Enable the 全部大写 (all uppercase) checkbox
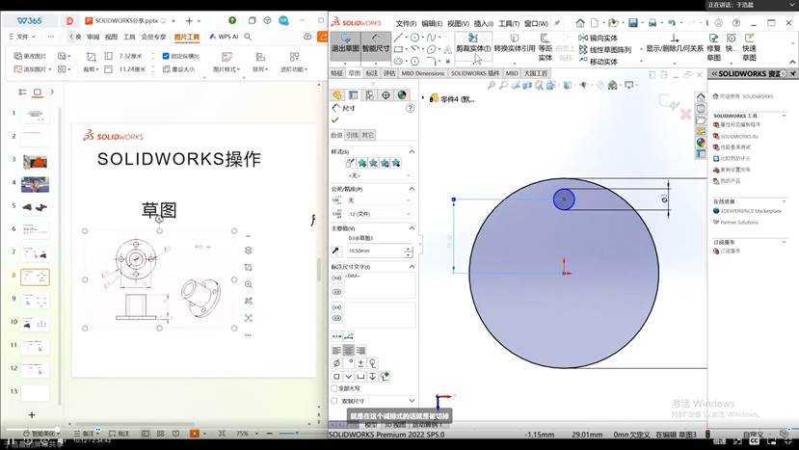799x450 pixels. (335, 387)
